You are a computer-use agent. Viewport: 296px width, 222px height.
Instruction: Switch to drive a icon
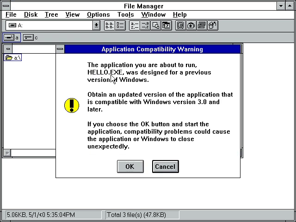(12, 37)
